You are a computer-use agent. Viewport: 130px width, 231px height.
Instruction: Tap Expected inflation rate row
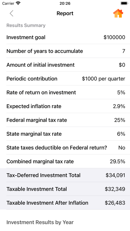coord(65,106)
